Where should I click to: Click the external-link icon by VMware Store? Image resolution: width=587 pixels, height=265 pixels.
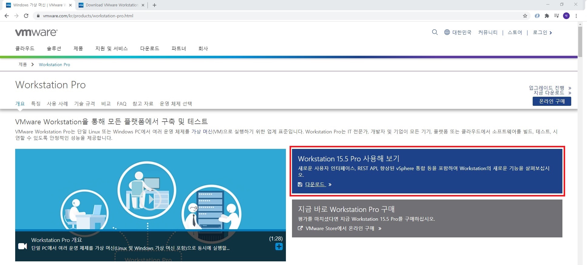[x=300, y=228]
